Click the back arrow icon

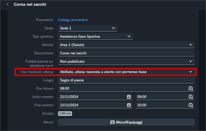(x=8, y=4)
